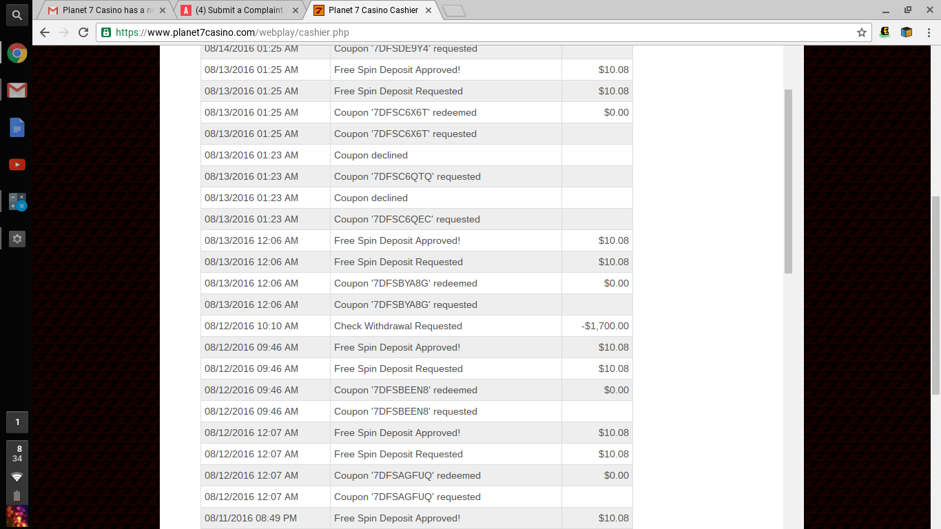941x529 pixels.
Task: Open YouTube shelf icon
Action: point(17,165)
